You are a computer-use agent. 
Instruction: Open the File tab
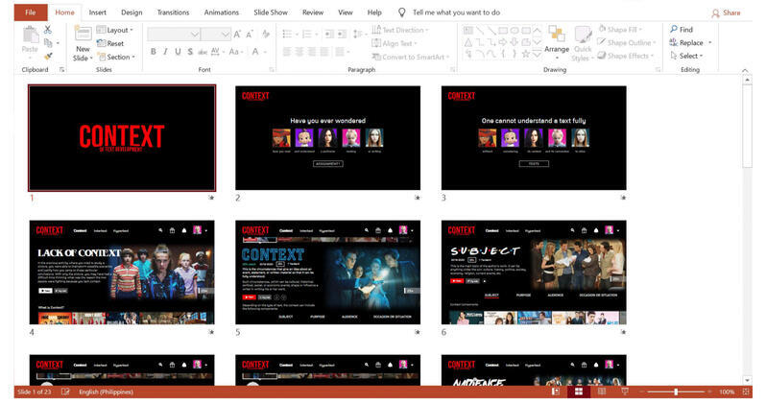pos(31,12)
